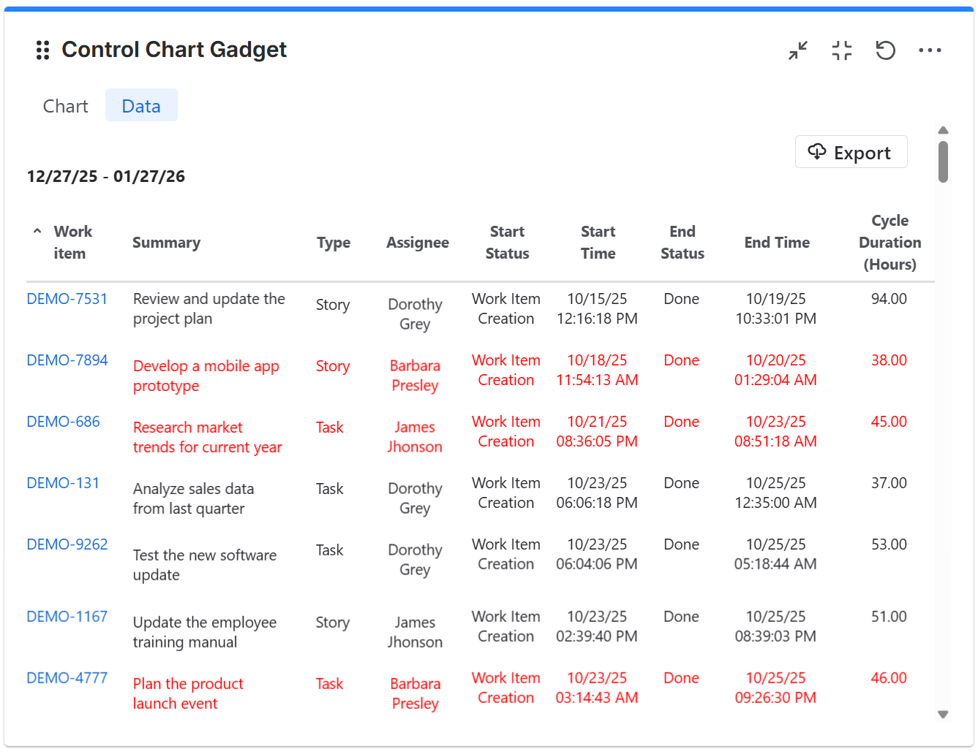Open work item DEMO-9262
The height and width of the screenshot is (752, 978).
[67, 544]
